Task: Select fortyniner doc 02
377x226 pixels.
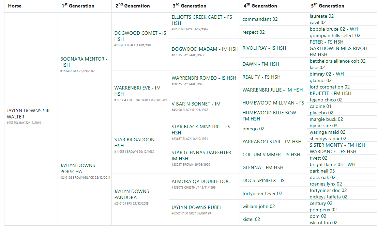Action: click(x=328, y=191)
